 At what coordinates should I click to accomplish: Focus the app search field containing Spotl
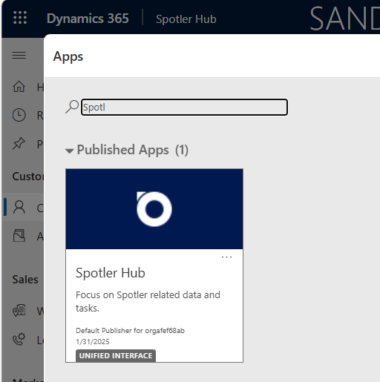tap(184, 108)
